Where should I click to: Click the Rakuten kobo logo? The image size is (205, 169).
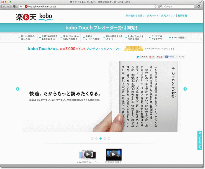tap(34, 17)
